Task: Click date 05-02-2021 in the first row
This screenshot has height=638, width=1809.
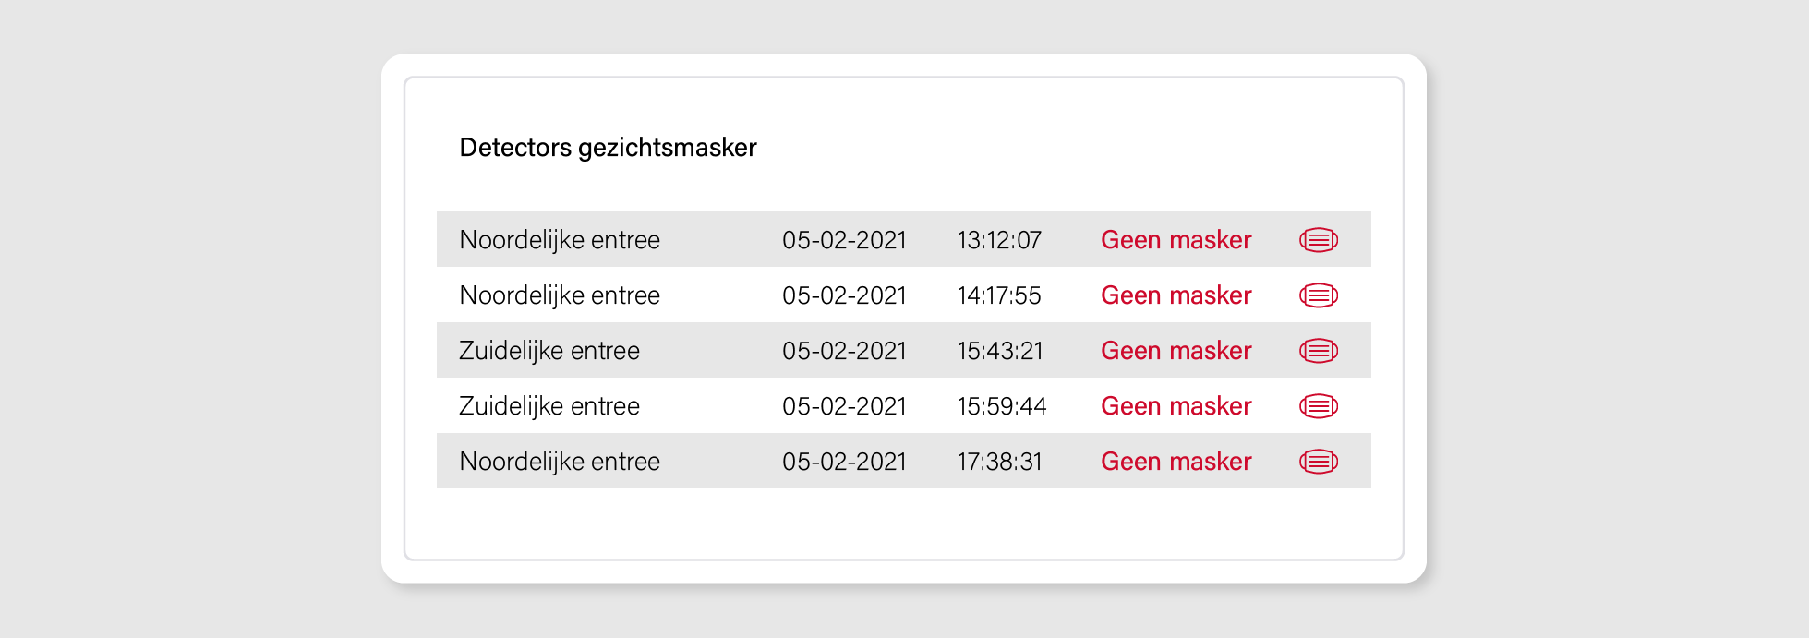Action: (844, 240)
